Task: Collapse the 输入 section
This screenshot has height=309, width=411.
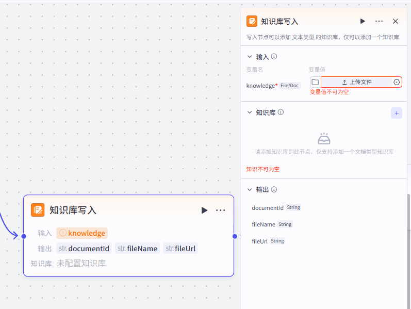Action: [250, 57]
